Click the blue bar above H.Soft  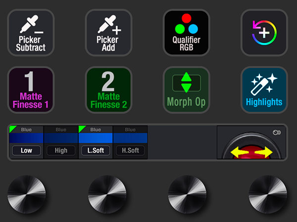130,138
